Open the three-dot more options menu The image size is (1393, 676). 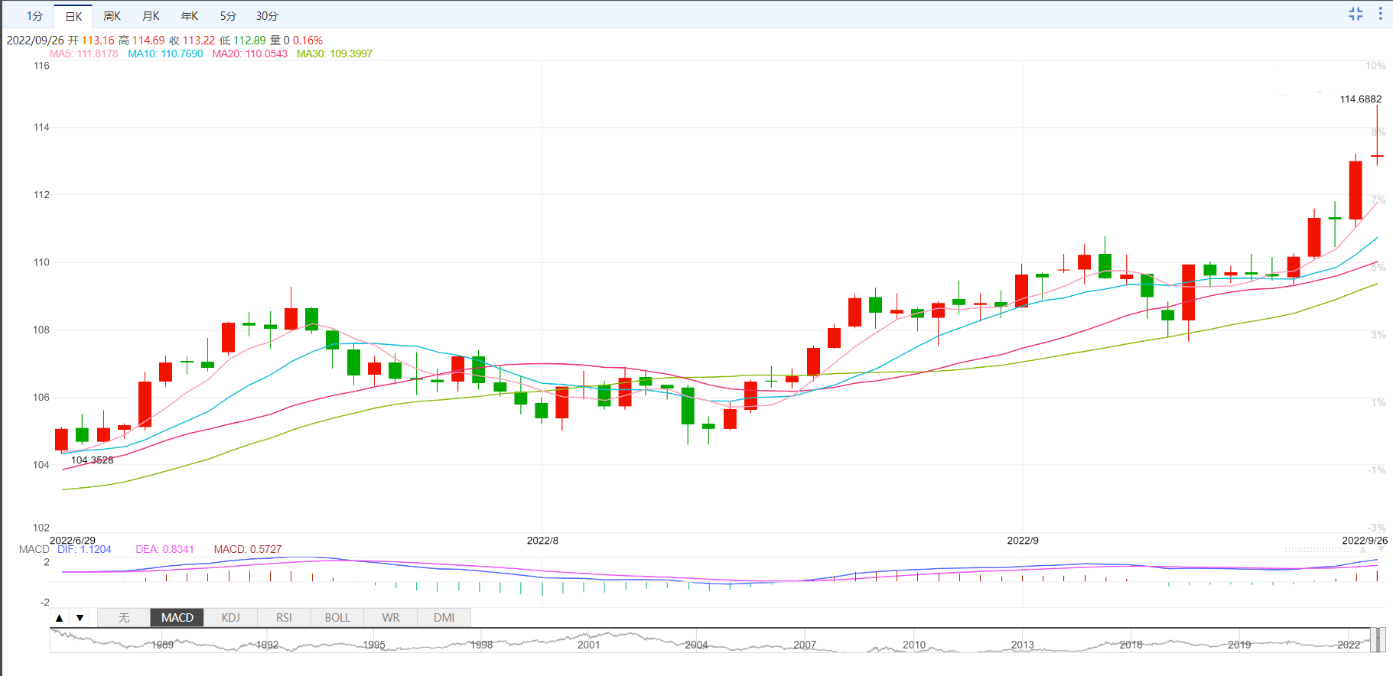(x=1380, y=14)
